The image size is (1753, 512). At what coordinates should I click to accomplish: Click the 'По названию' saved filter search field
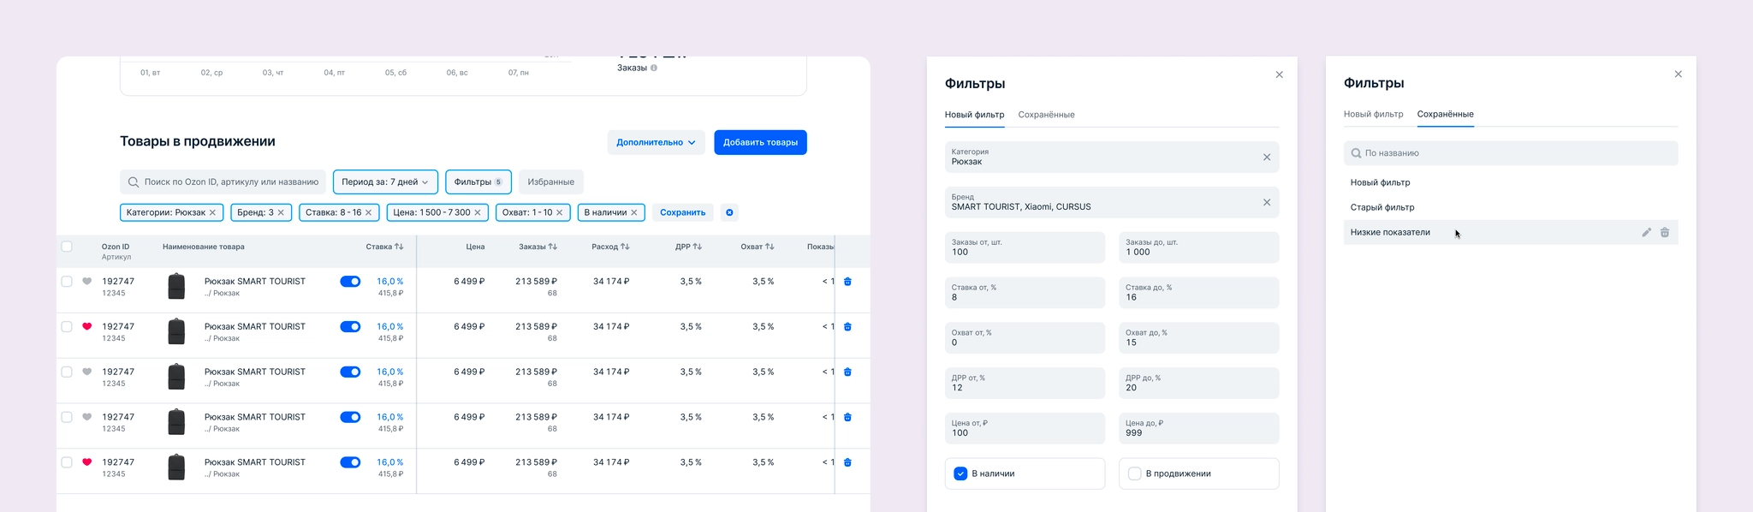click(x=1511, y=153)
